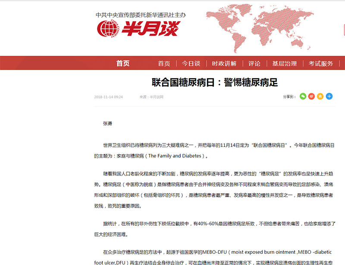Image resolution: width=345 pixels, height=265 pixels.
Task: Click the 分享到 share label
Action: click(289, 96)
